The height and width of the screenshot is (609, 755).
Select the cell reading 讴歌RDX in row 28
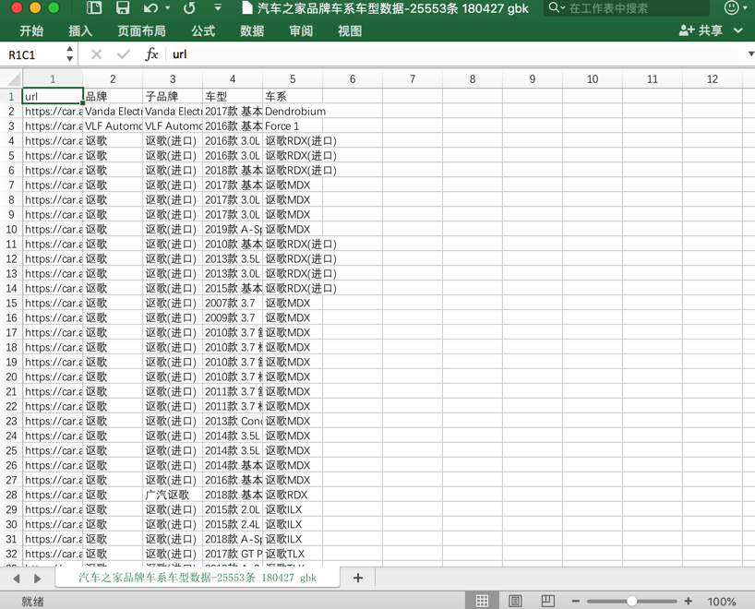click(293, 495)
